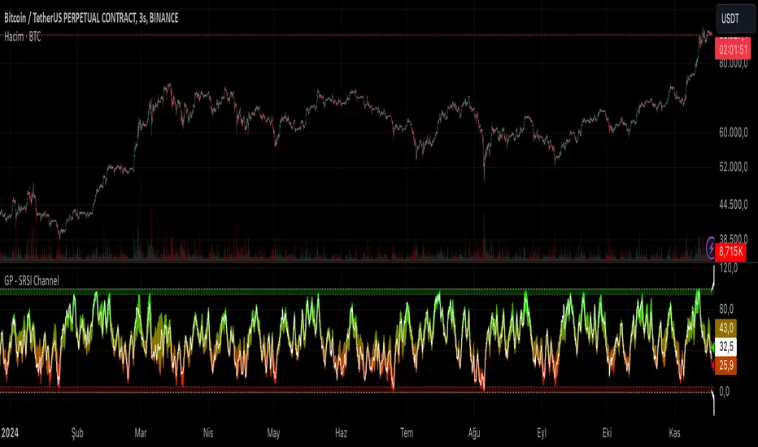Click the 43,0 olive indicator value label
Viewport: 758px width, 447px height.
pyautogui.click(x=726, y=328)
